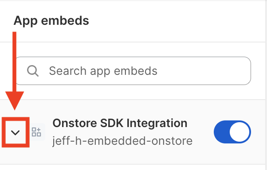This screenshot has width=267, height=170.
Task: Click the App embeds heading
Action: point(51,20)
